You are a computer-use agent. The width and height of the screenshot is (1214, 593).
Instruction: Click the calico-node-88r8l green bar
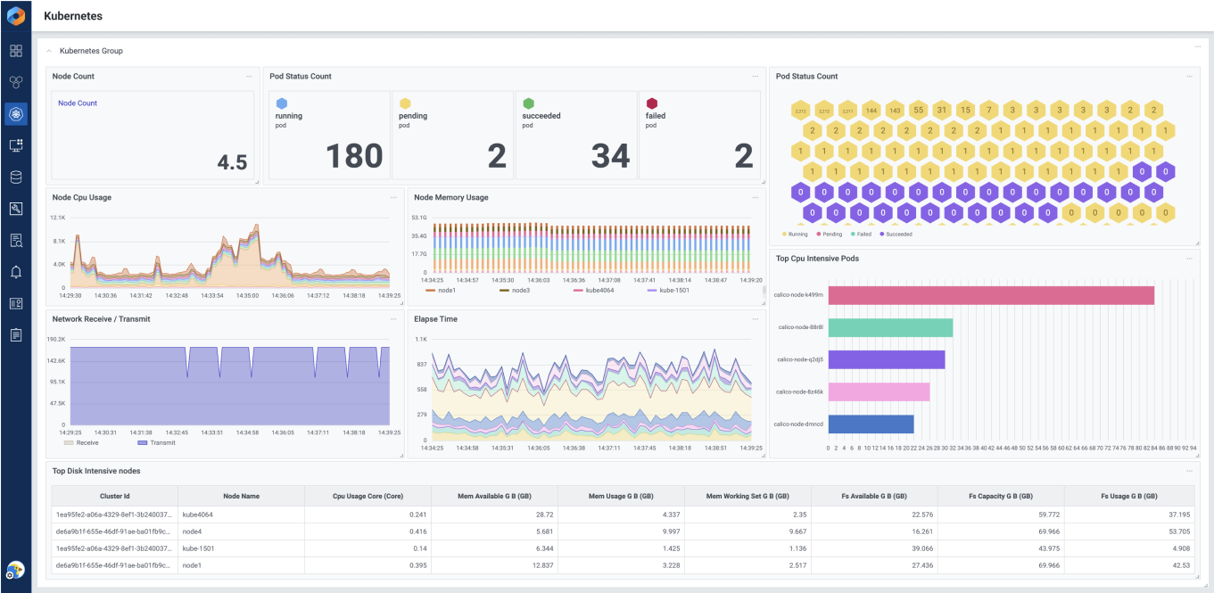point(890,327)
